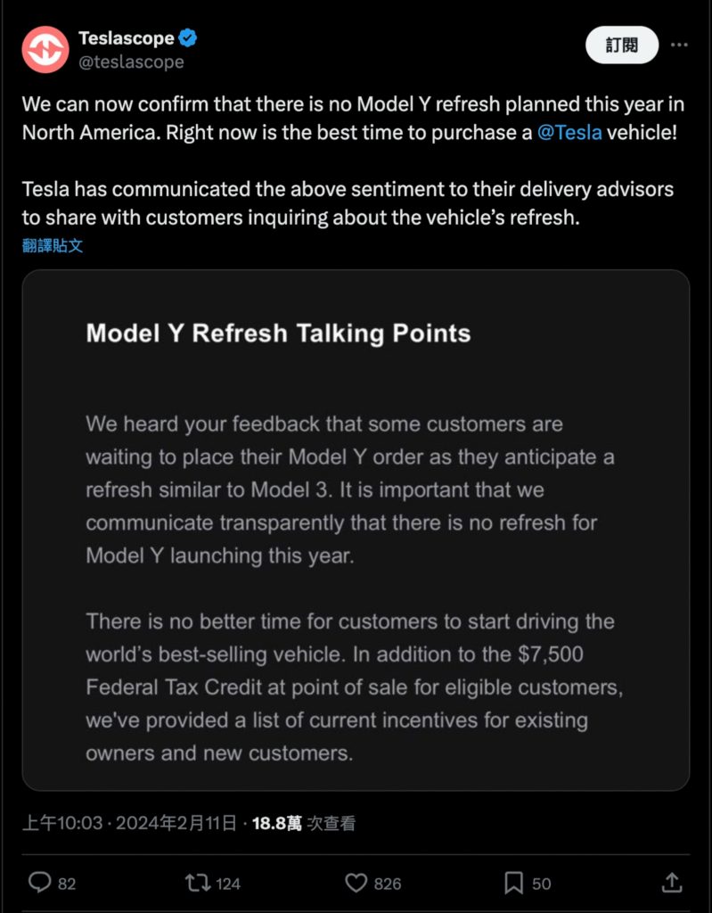Open the Teslascope profile avatar
The image size is (712, 913).
45,50
